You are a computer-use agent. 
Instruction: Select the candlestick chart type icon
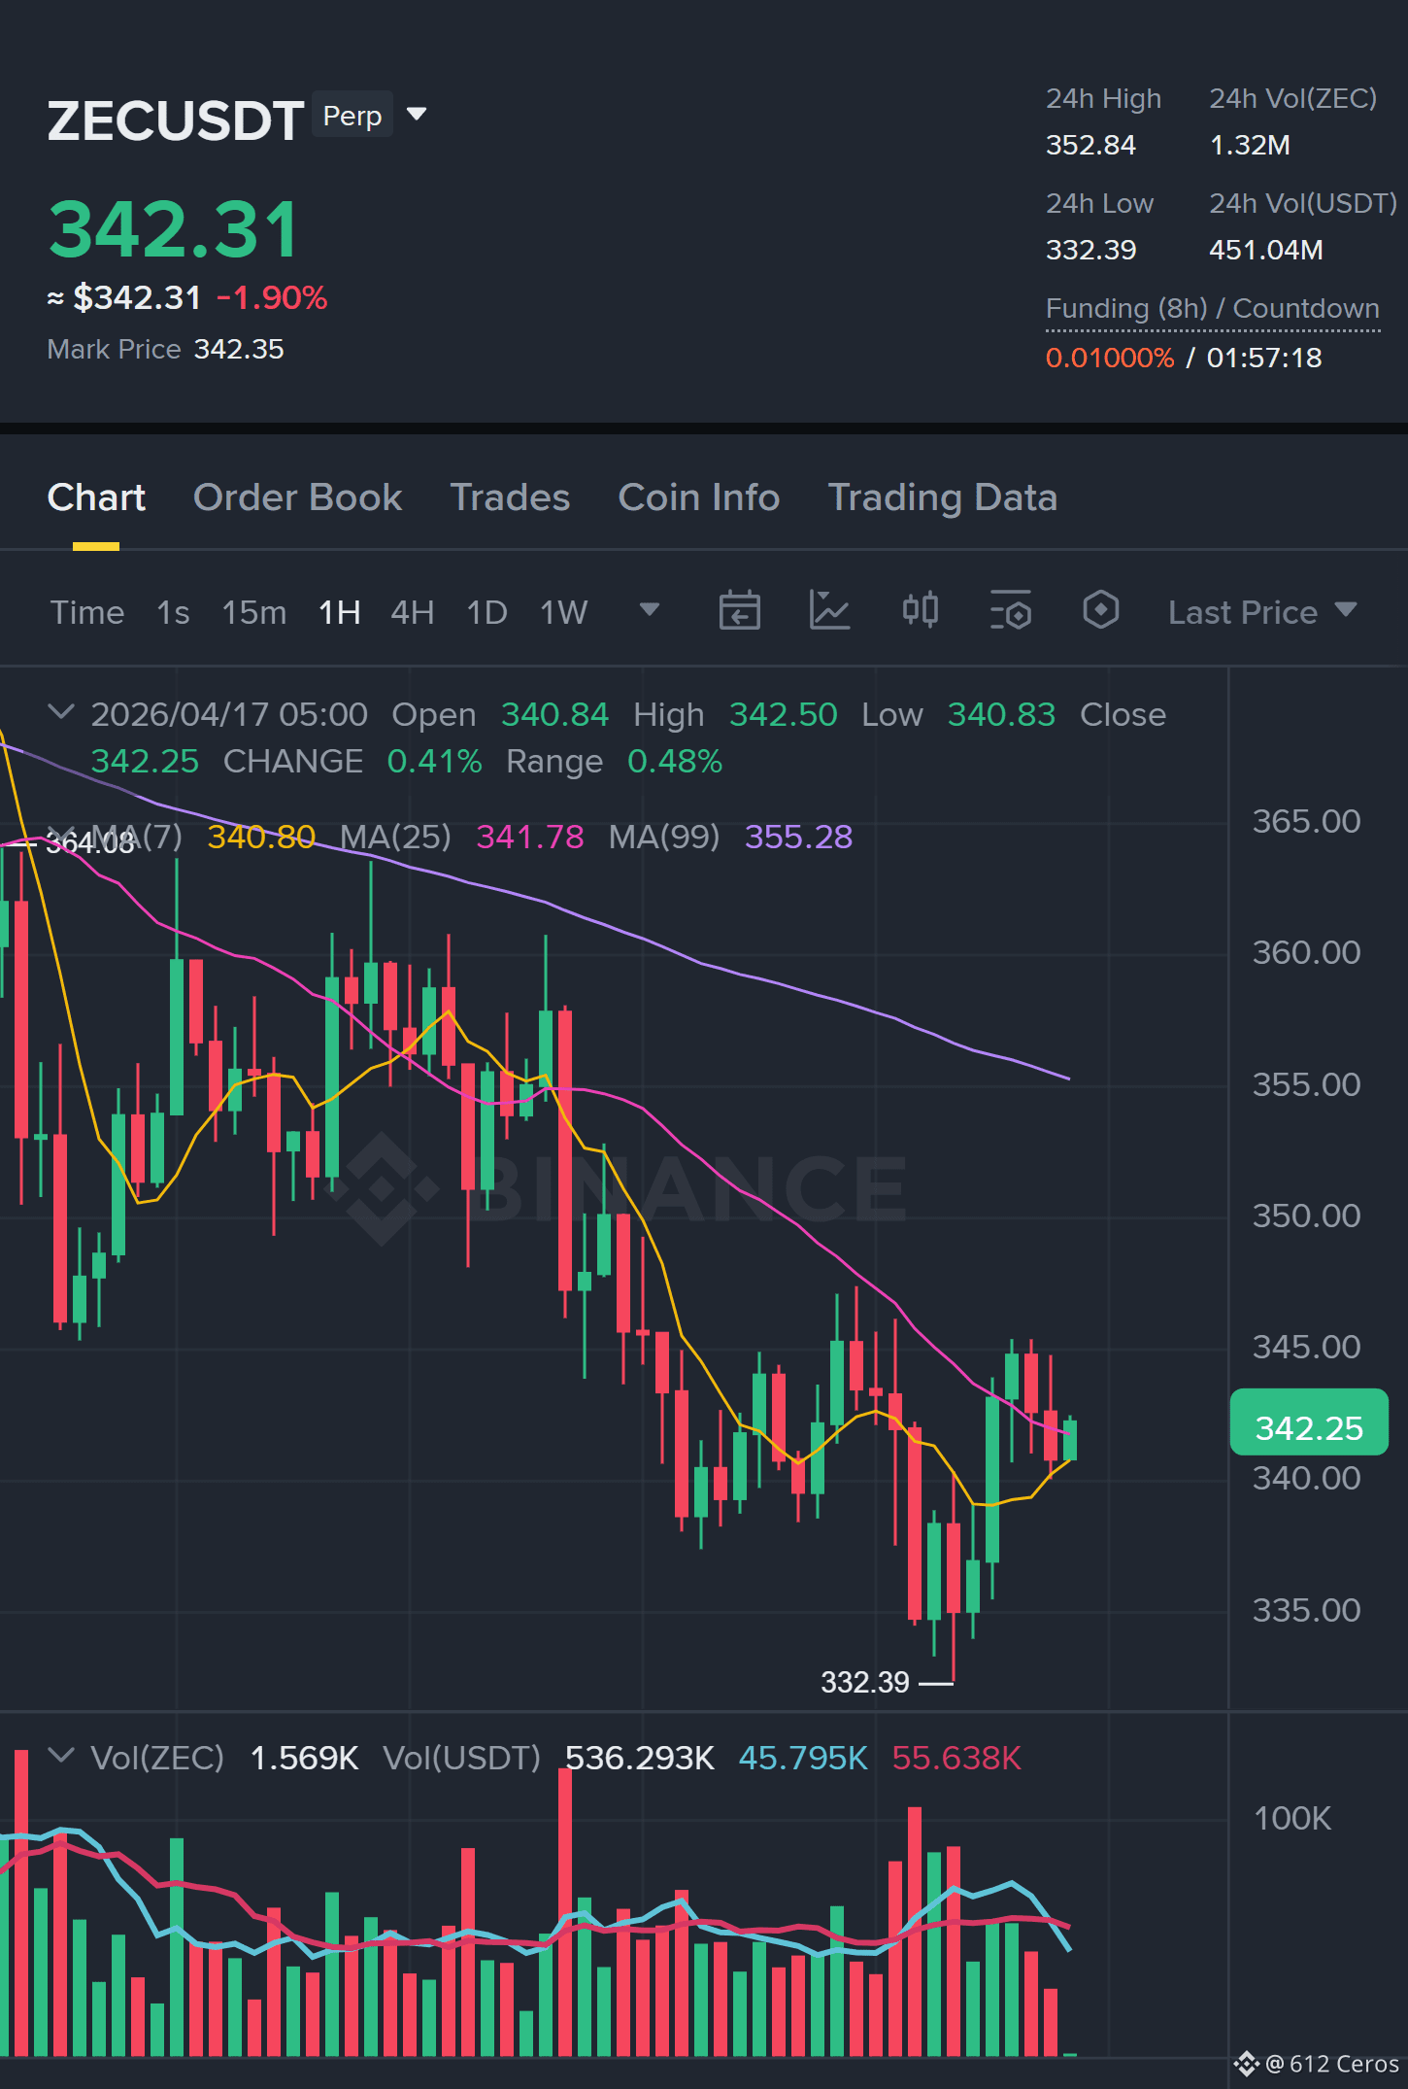pos(920,611)
